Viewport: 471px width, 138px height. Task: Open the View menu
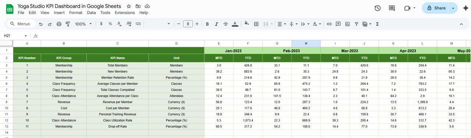pyautogui.click(x=45, y=12)
